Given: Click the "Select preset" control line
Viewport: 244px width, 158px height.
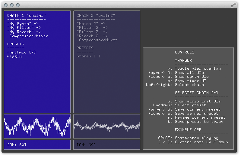Looking at the screenshot, I should coord(179,105).
